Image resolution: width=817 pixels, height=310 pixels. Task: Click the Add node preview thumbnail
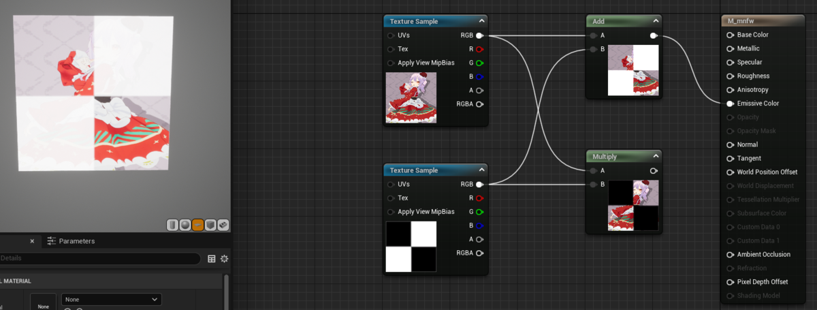(633, 70)
